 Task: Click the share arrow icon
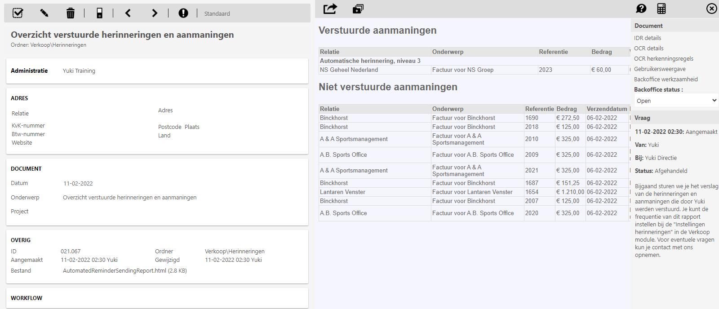330,9
